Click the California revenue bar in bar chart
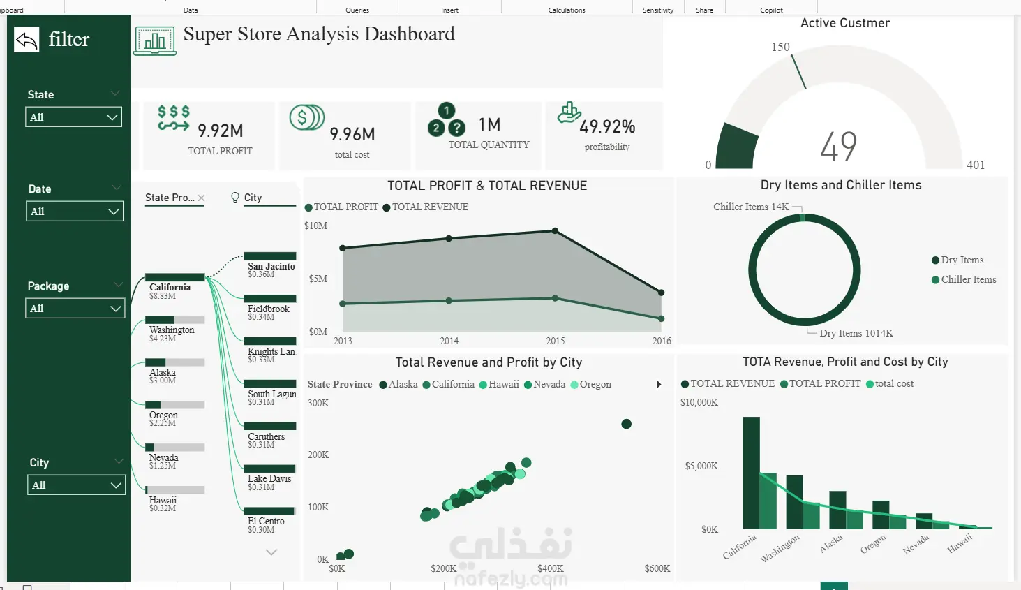 [751, 473]
